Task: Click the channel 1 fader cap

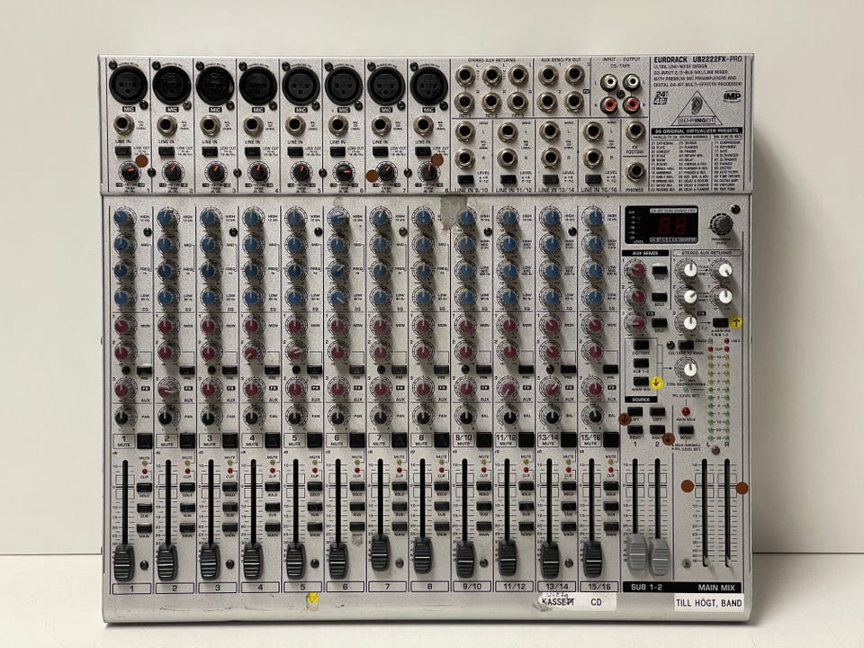Action: (123, 562)
